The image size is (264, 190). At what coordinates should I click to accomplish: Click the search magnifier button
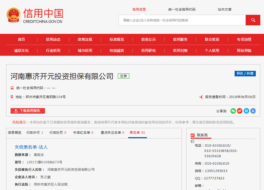pos(253,20)
